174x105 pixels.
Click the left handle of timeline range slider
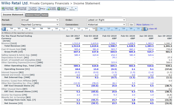96,29
